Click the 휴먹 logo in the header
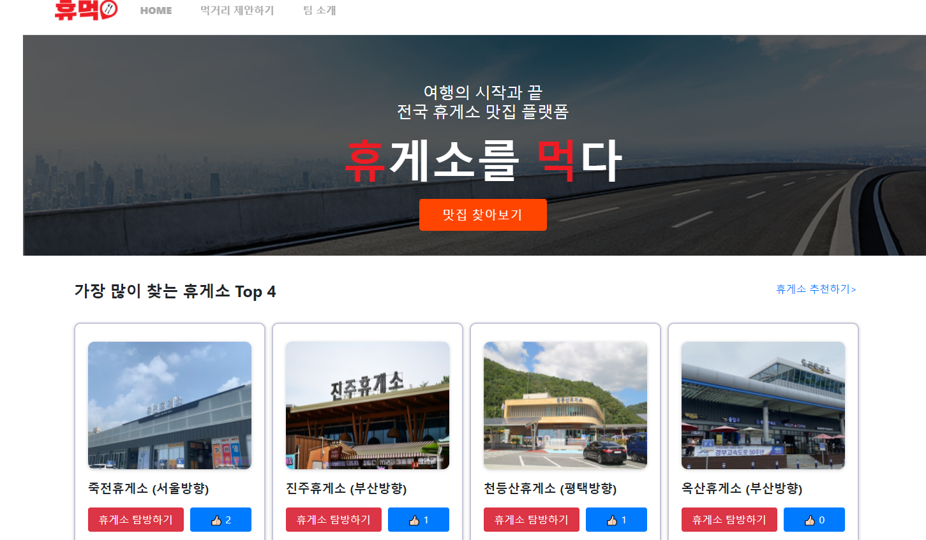 coord(86,10)
